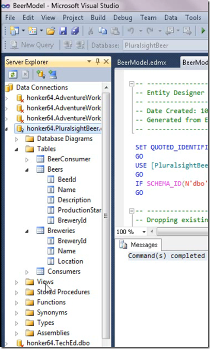The height and width of the screenshot is (349, 210).
Task: Open the Undo history dropdown arrow
Action: coord(141,31)
